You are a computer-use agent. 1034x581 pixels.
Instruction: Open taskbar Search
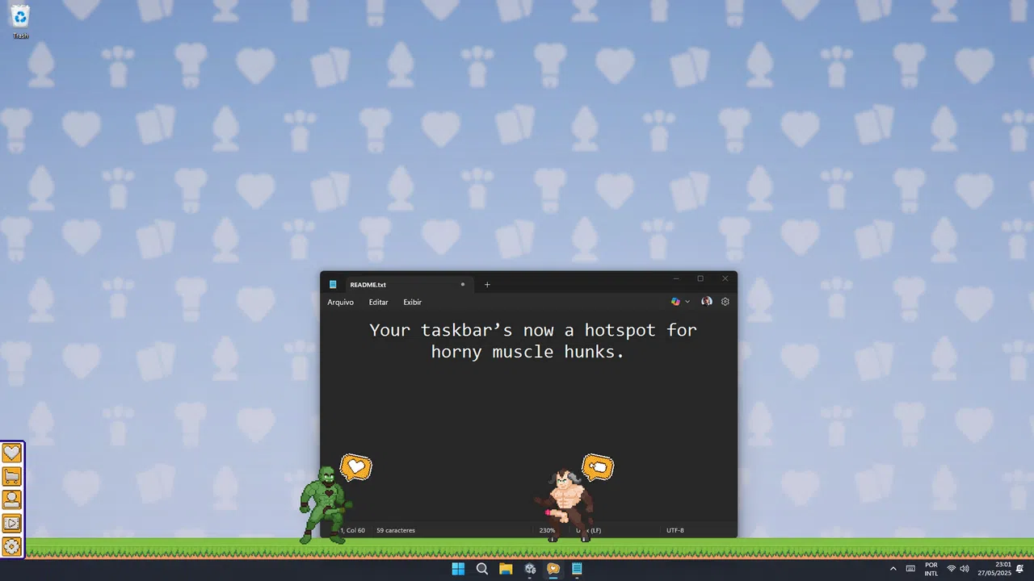point(482,569)
